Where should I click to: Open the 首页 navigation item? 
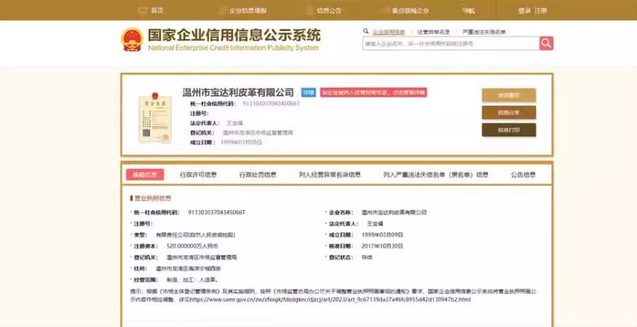click(x=157, y=11)
